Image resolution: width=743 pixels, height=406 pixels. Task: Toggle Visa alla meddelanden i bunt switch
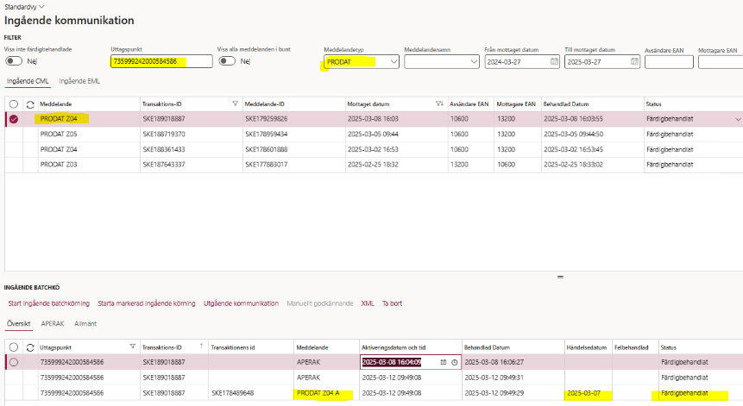pos(227,61)
